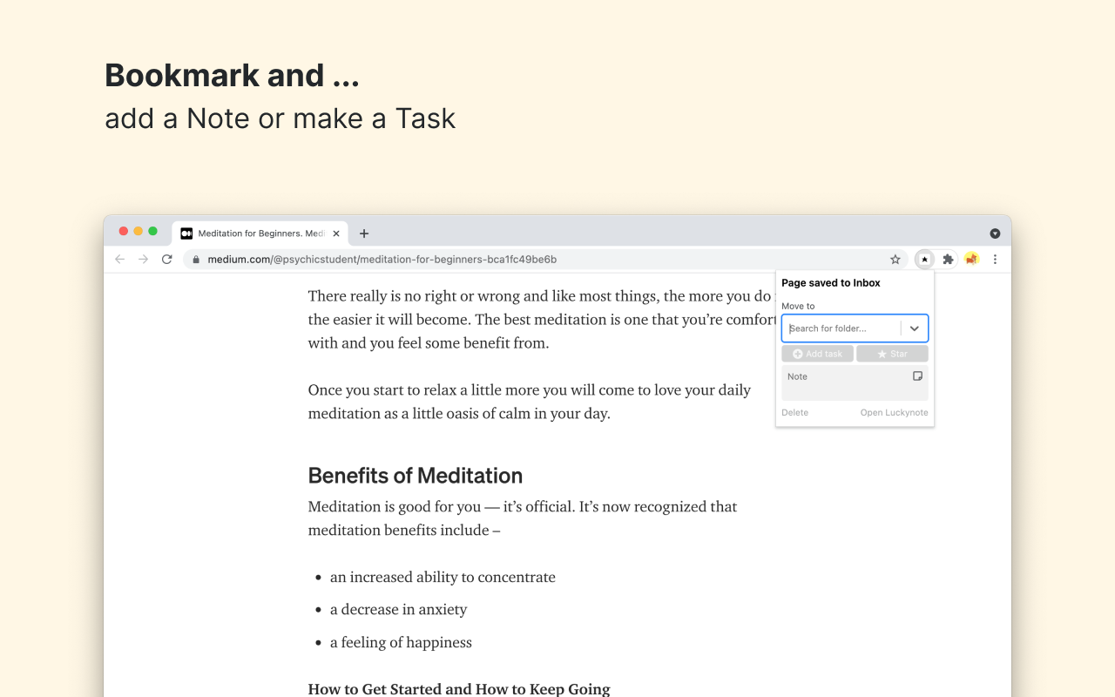Open a new tab with plus button
The width and height of the screenshot is (1115, 697).
[x=364, y=233]
